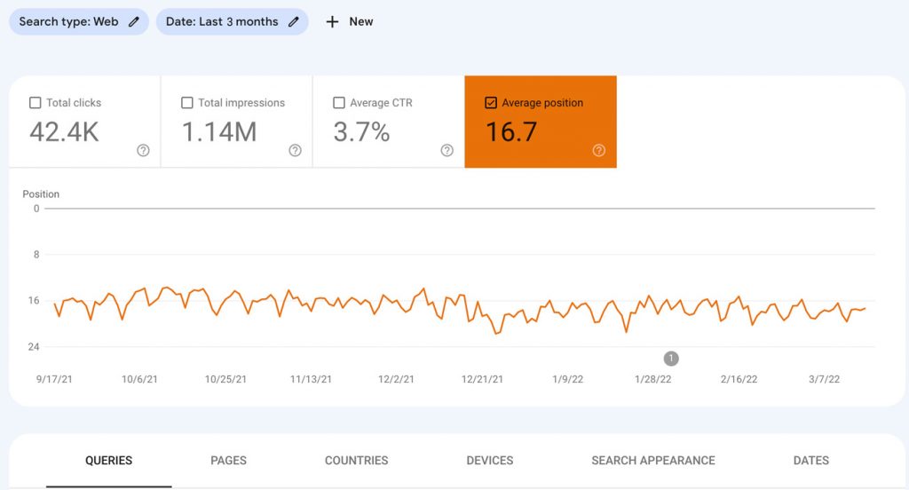Open the Search type: Web filter chip
This screenshot has height=490, width=909.
[69, 22]
